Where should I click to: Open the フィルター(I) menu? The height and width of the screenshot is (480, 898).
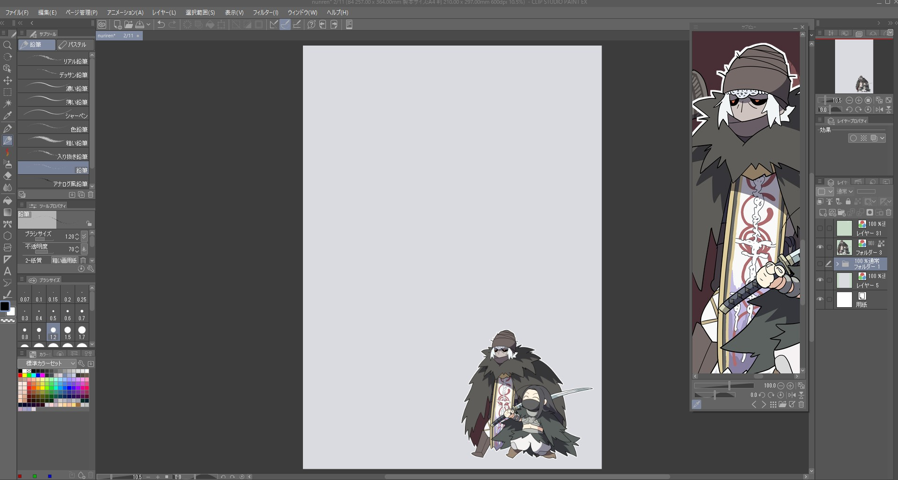click(265, 12)
